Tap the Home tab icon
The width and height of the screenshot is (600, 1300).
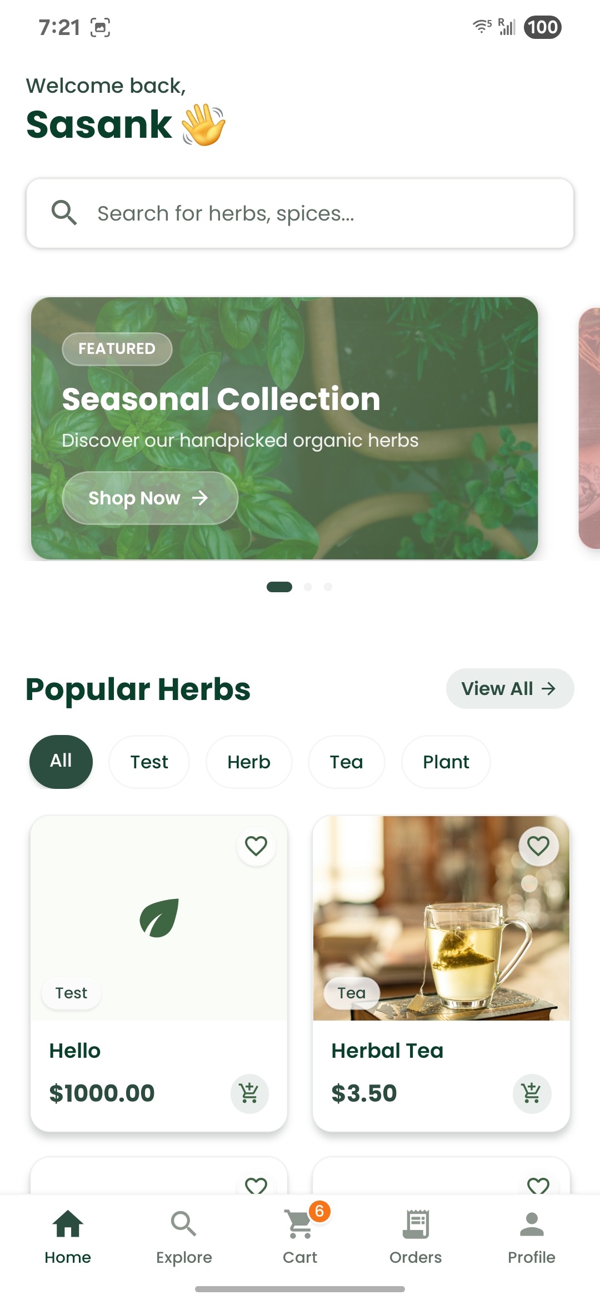coord(68,1224)
